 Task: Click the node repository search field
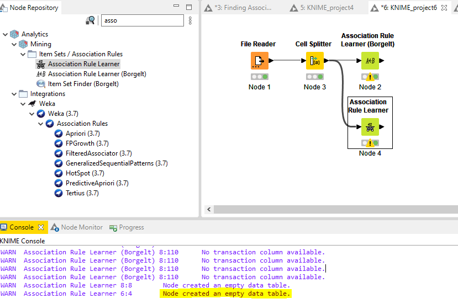(142, 20)
